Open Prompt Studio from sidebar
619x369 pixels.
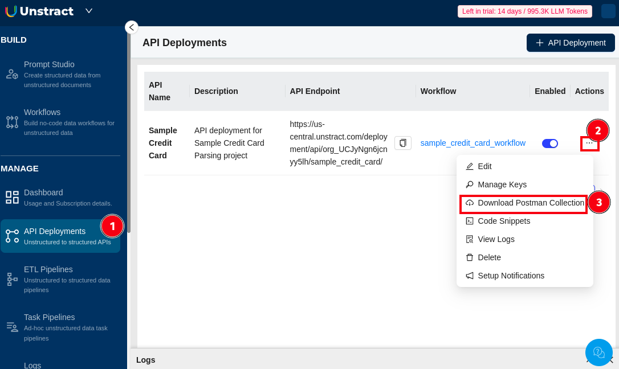60,74
